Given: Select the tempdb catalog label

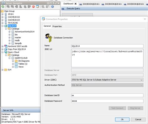Looking at the screenshot, I should 18,43.
